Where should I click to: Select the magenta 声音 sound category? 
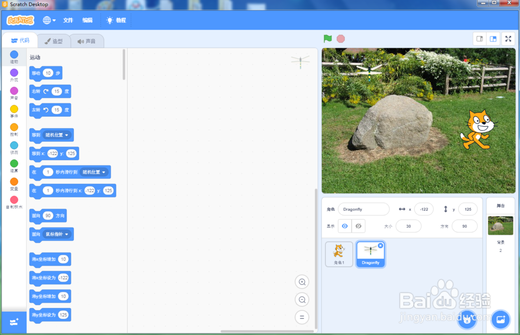[x=14, y=93]
